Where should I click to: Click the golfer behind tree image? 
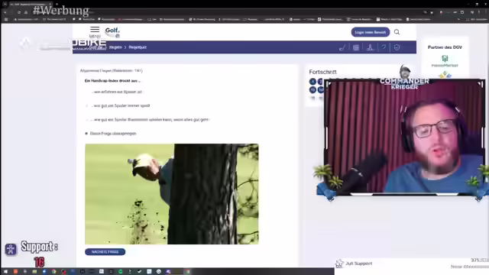172,194
